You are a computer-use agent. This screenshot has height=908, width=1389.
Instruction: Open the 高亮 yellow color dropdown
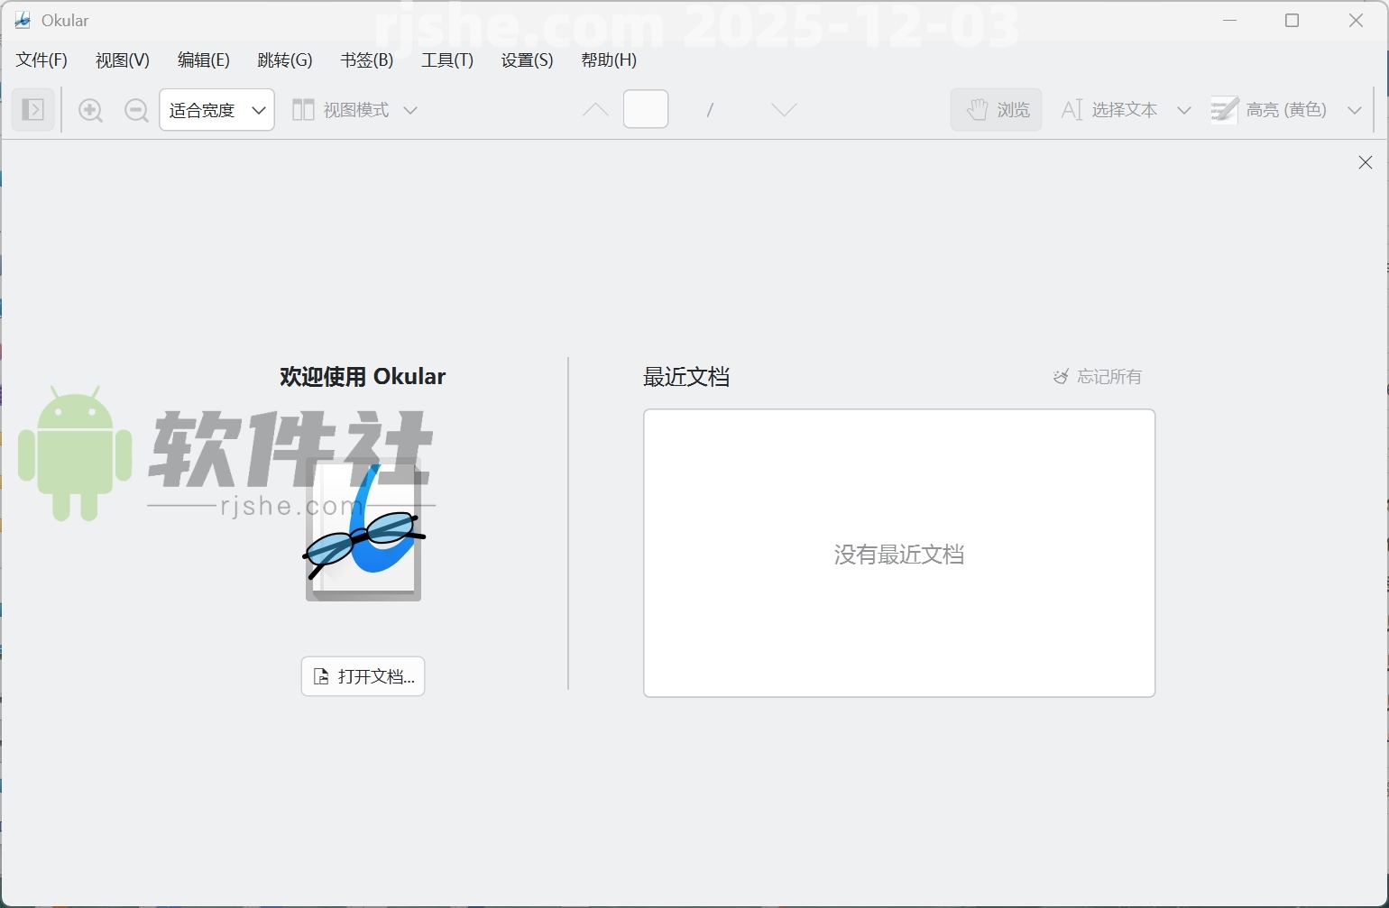click(x=1354, y=109)
